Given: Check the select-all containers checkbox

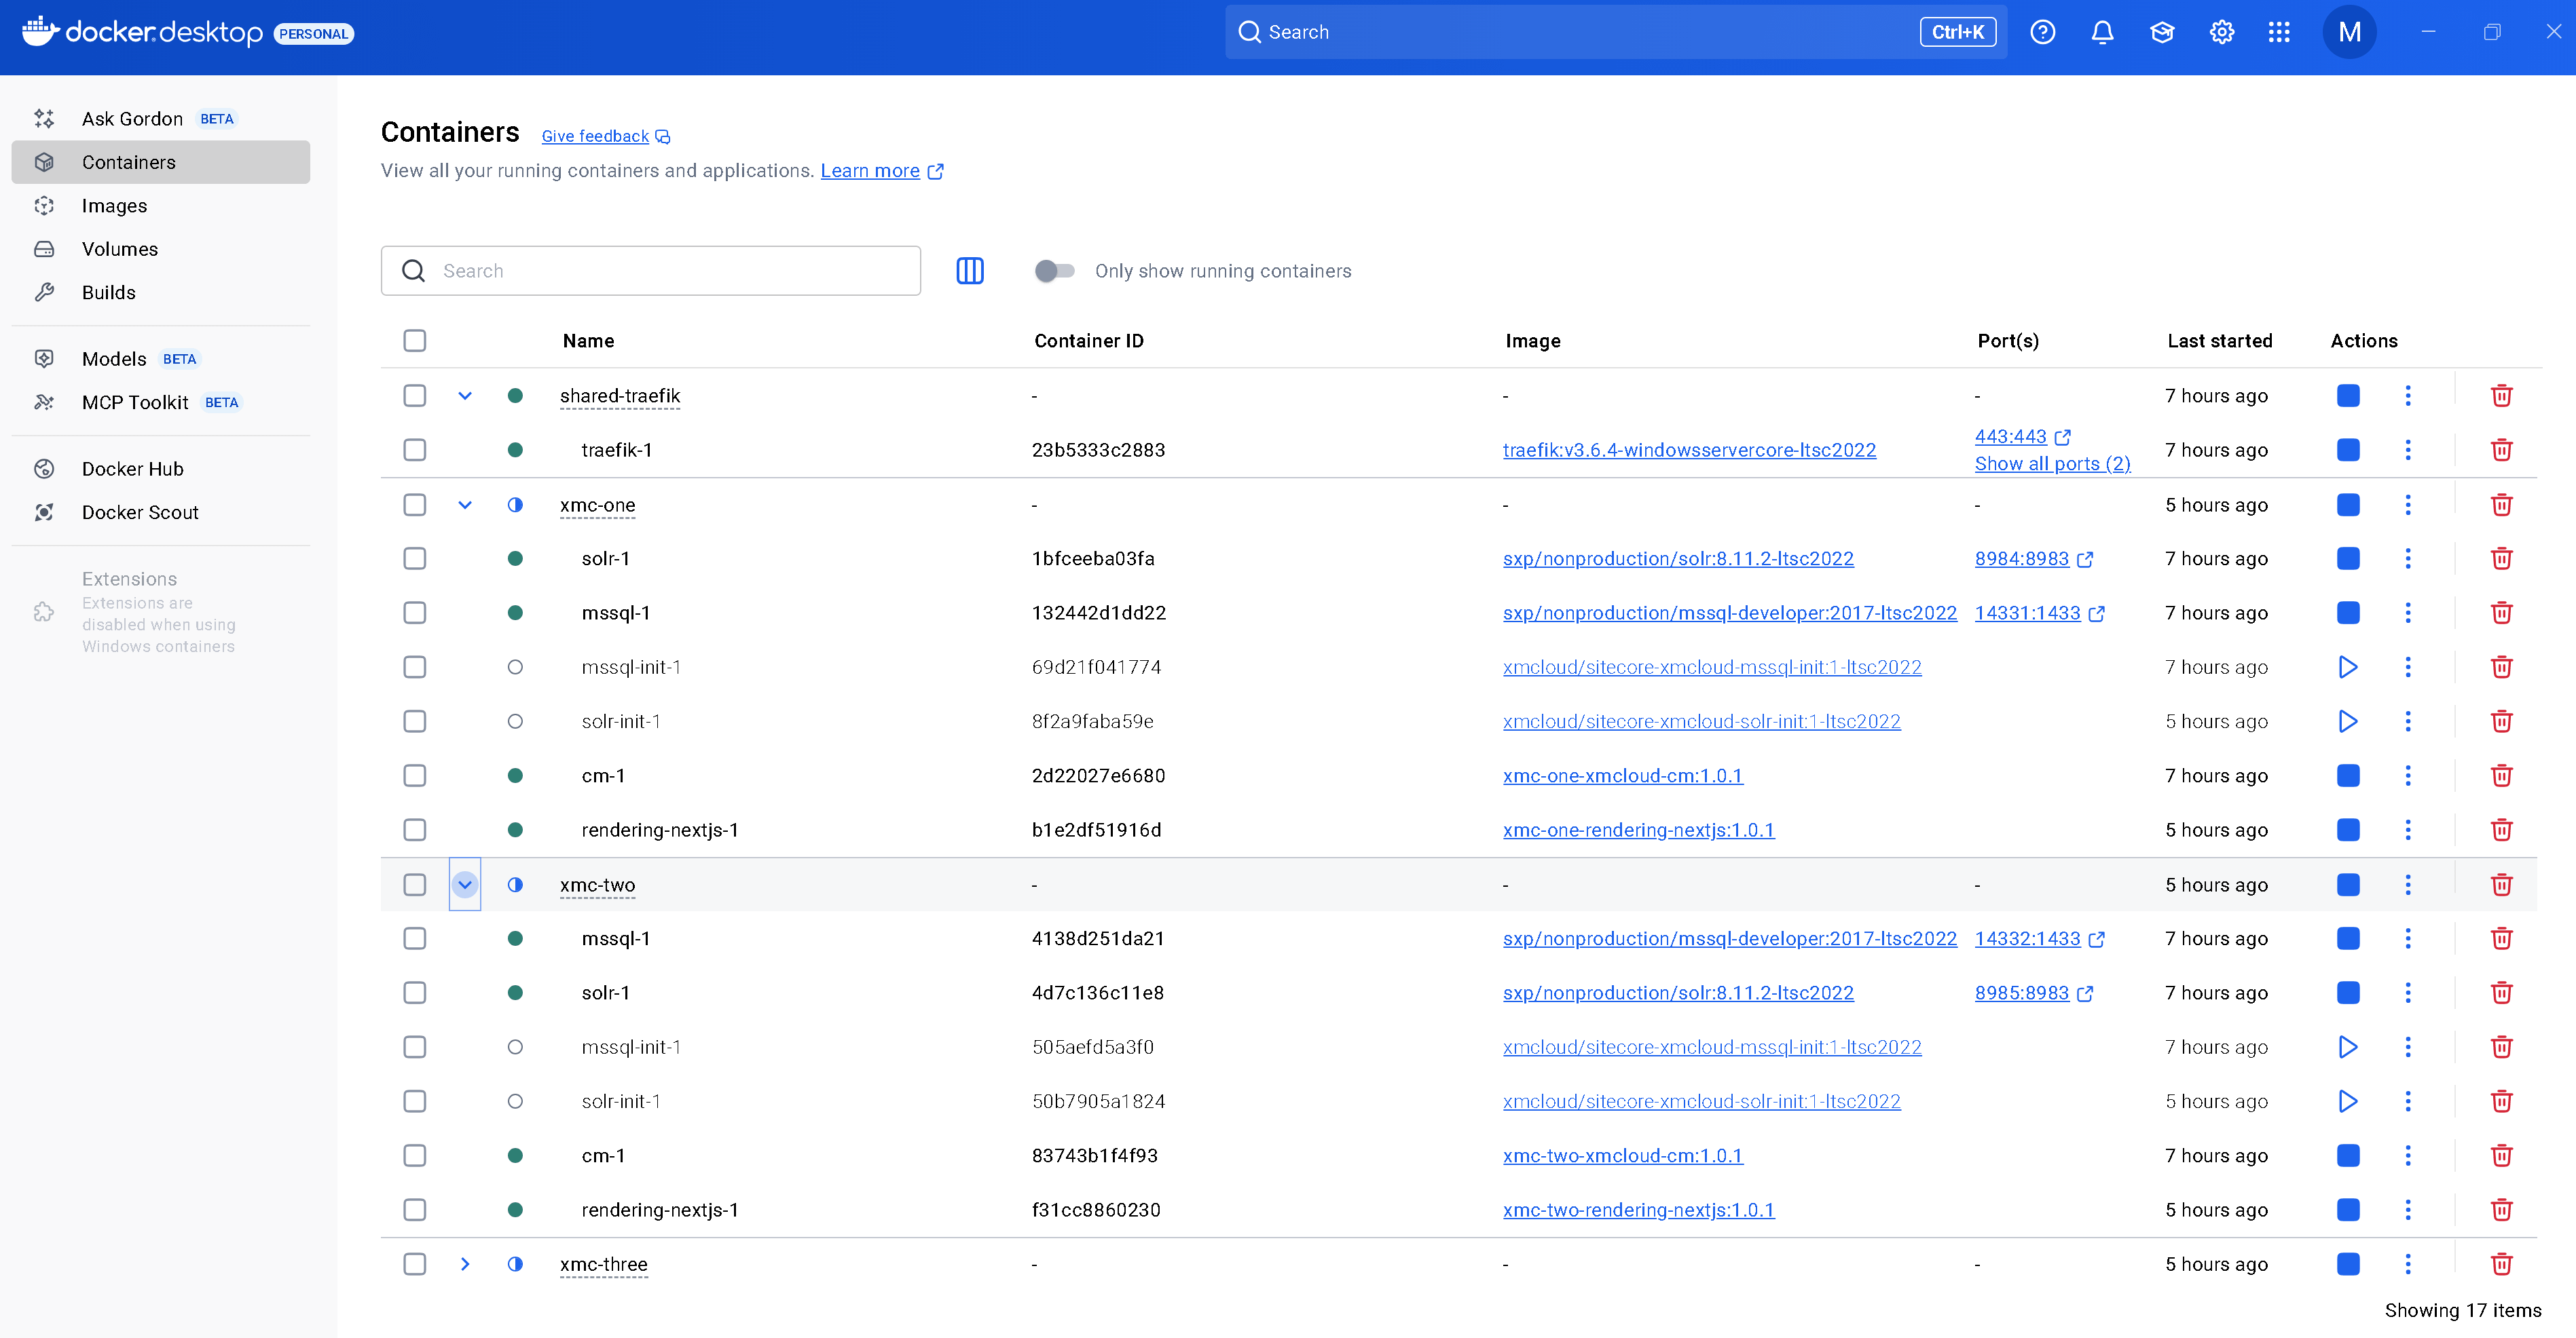Looking at the screenshot, I should pos(414,341).
